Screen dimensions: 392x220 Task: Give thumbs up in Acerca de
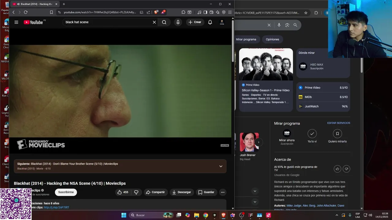pyautogui.click(x=337, y=169)
